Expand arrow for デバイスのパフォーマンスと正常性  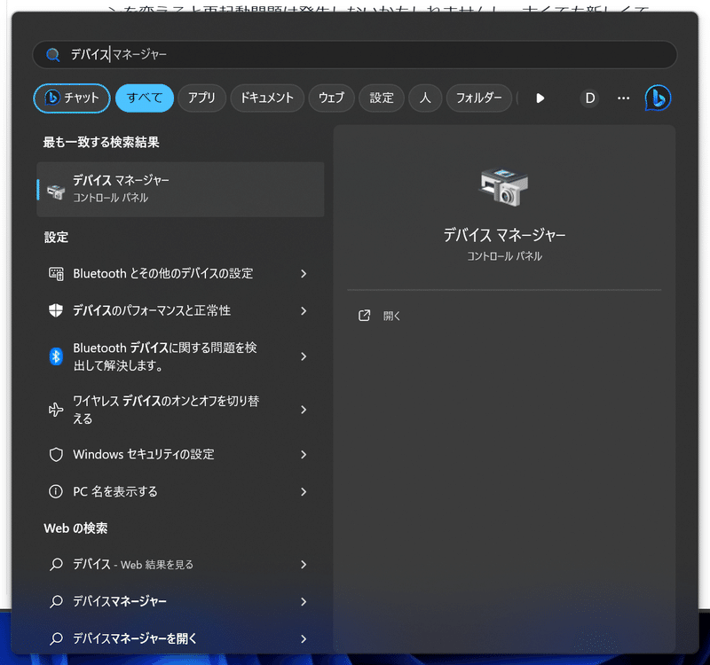(304, 311)
